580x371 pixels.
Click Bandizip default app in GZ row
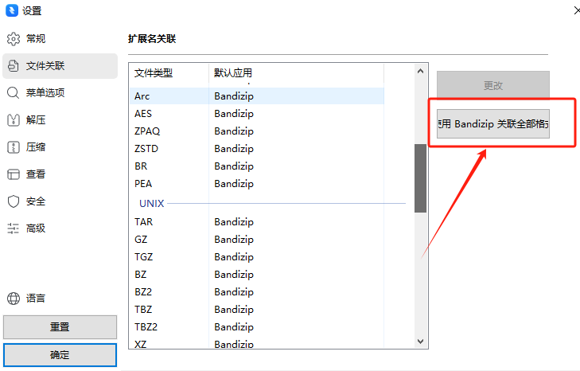pos(234,239)
